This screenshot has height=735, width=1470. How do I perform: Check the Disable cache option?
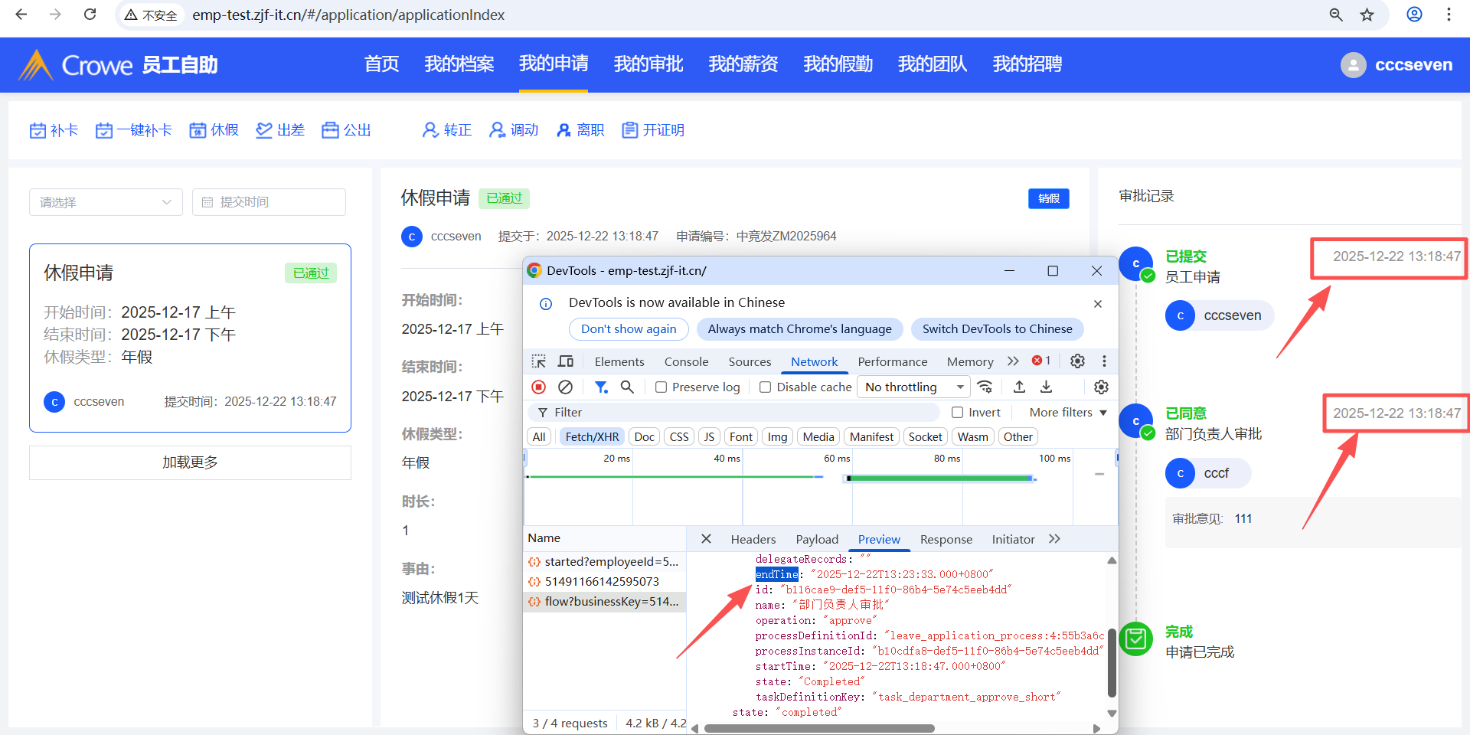point(765,387)
